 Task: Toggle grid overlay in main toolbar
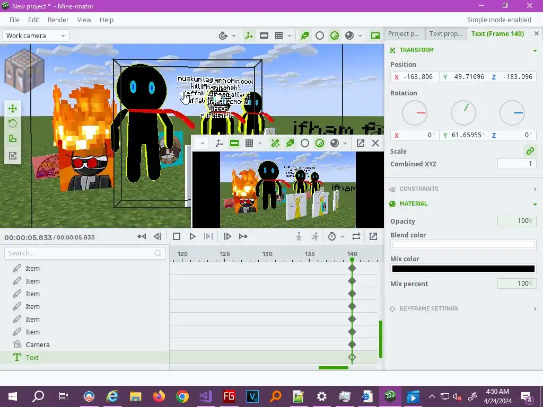(x=279, y=36)
